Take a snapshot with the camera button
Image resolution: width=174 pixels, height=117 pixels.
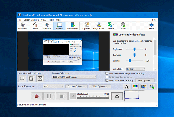tap(117, 96)
